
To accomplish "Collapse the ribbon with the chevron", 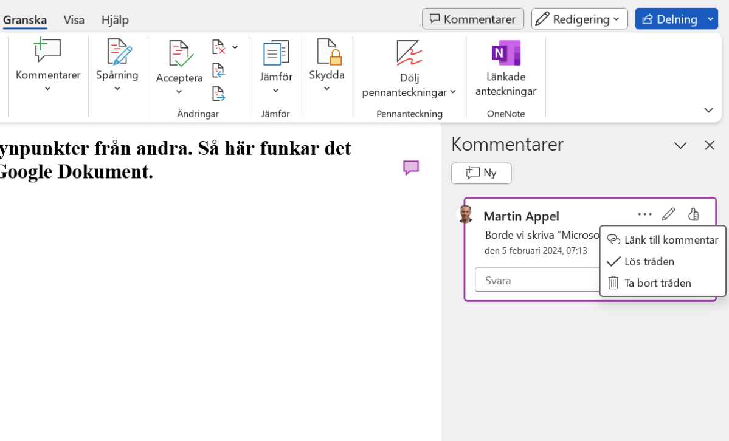I will tap(708, 110).
